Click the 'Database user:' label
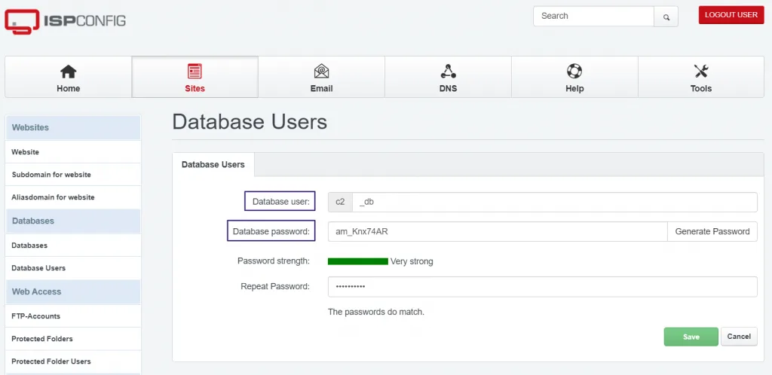This screenshot has width=772, height=375. (280, 202)
